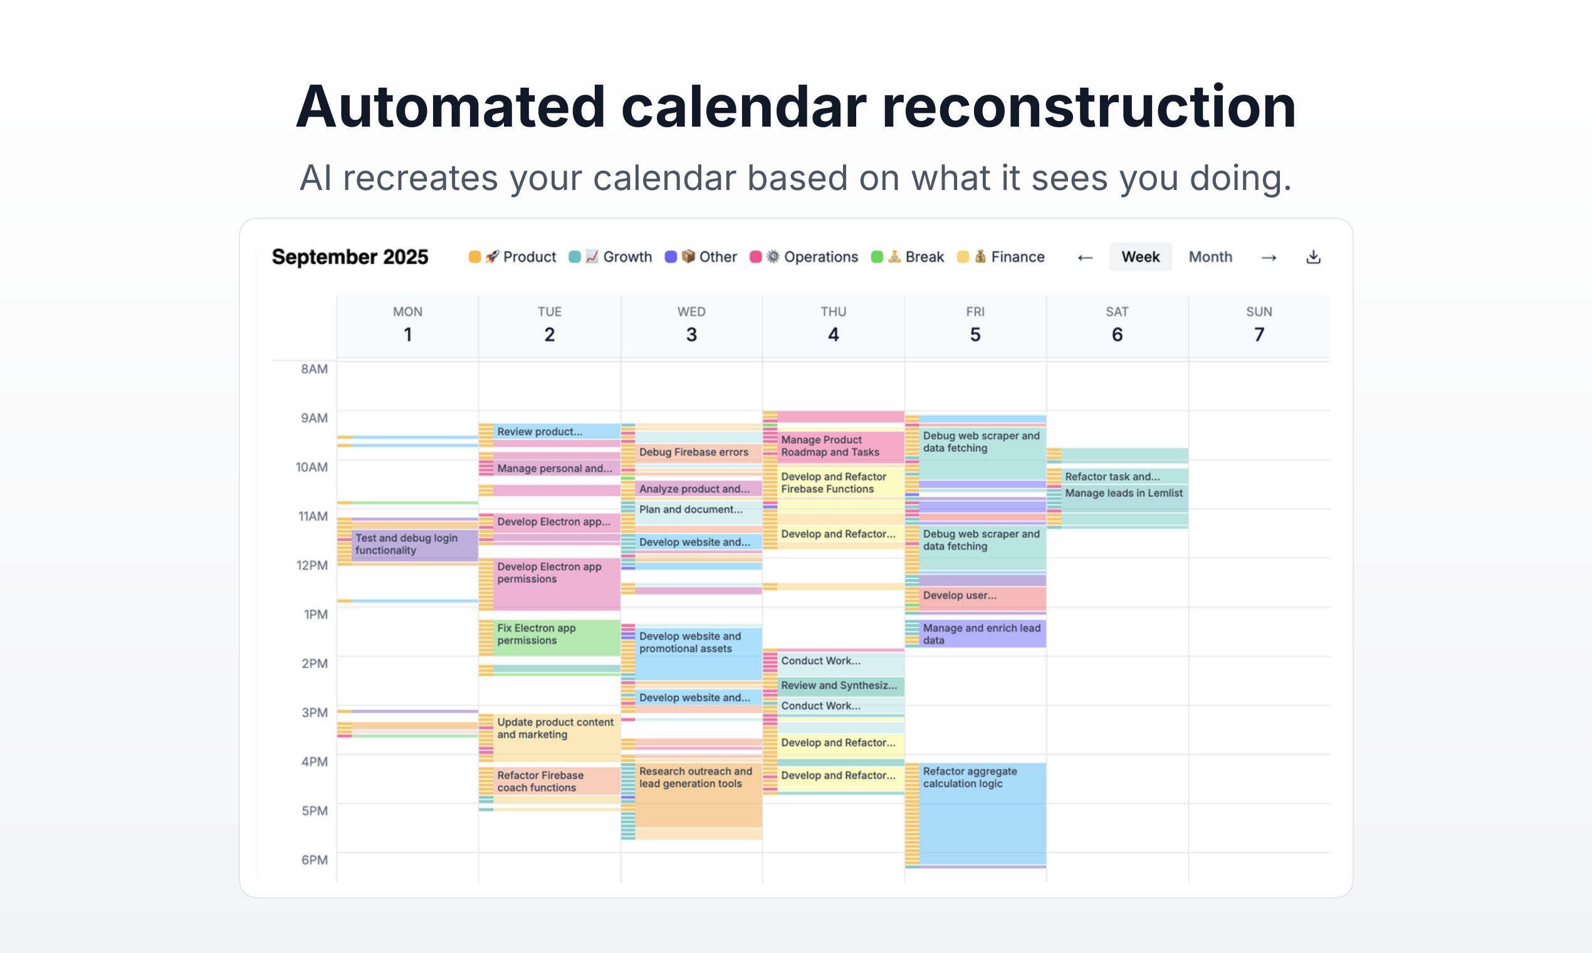Image resolution: width=1592 pixels, height=953 pixels.
Task: Switch to the Week view tab
Action: click(1140, 257)
